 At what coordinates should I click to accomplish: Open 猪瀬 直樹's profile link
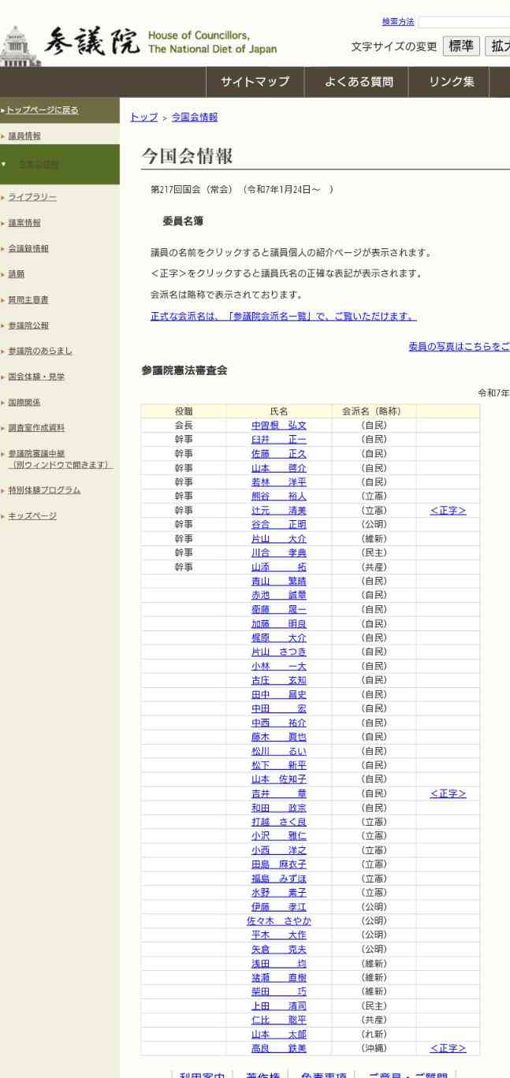coord(278,977)
